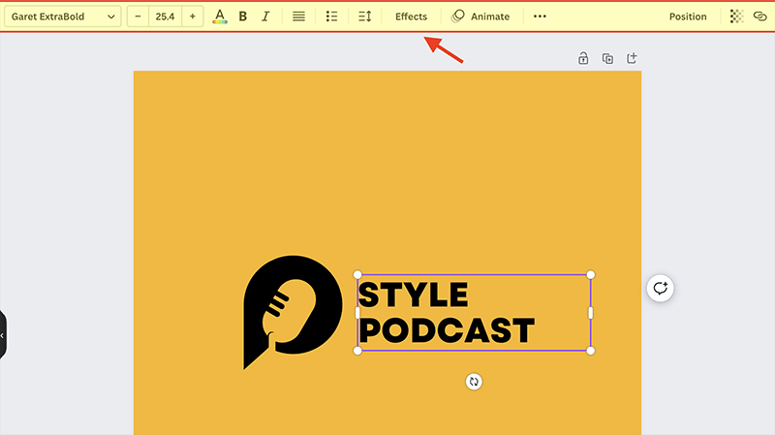
Task: Open the Animate options
Action: click(480, 16)
